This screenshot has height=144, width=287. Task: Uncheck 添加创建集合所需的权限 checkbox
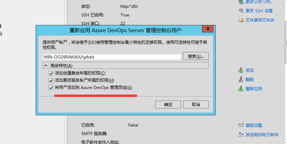[51, 73]
